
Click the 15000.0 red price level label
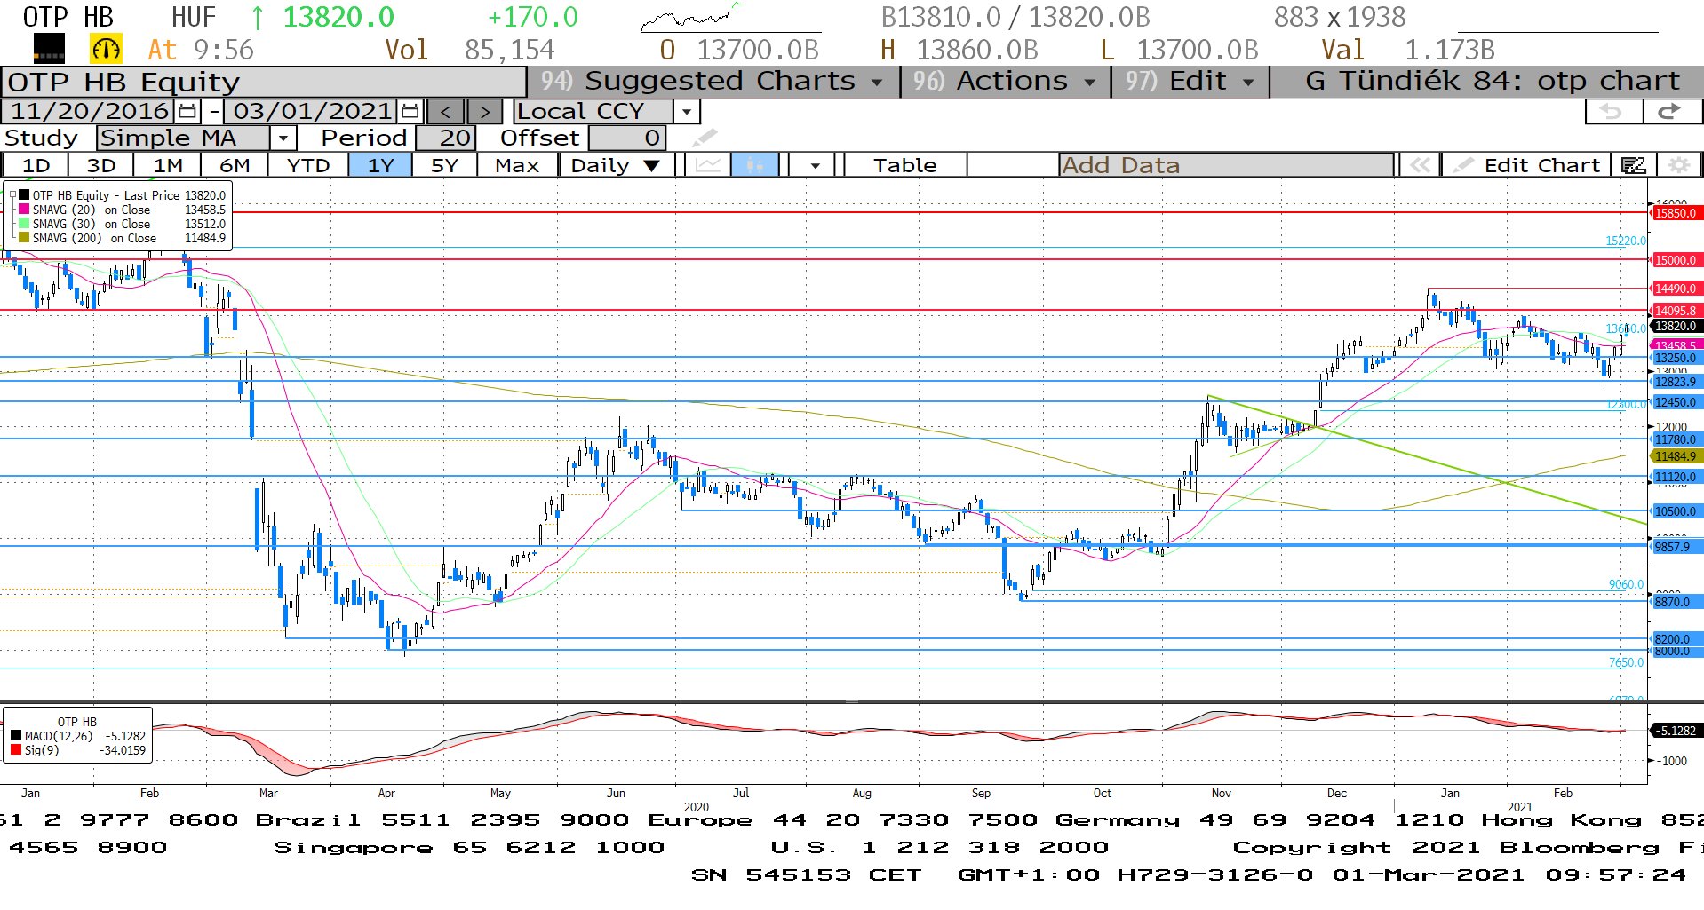(x=1675, y=260)
